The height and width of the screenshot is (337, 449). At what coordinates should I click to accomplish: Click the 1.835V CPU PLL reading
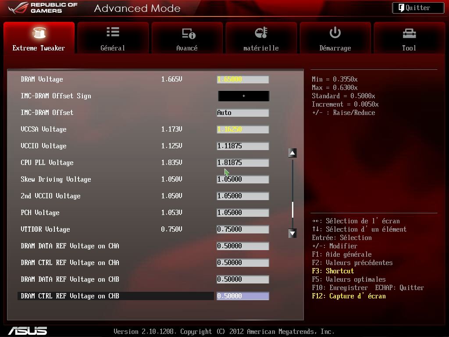pos(171,162)
